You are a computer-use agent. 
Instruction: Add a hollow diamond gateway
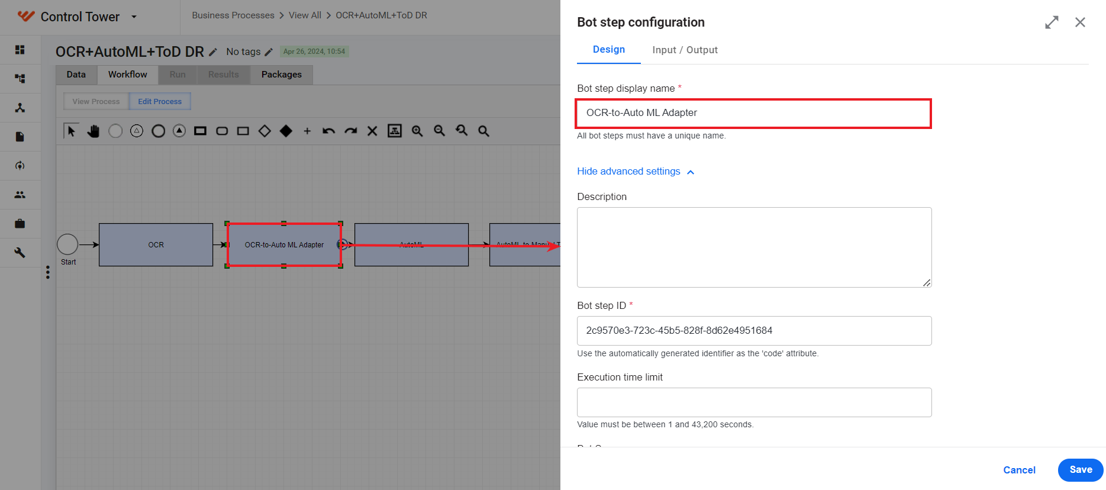pyautogui.click(x=265, y=131)
